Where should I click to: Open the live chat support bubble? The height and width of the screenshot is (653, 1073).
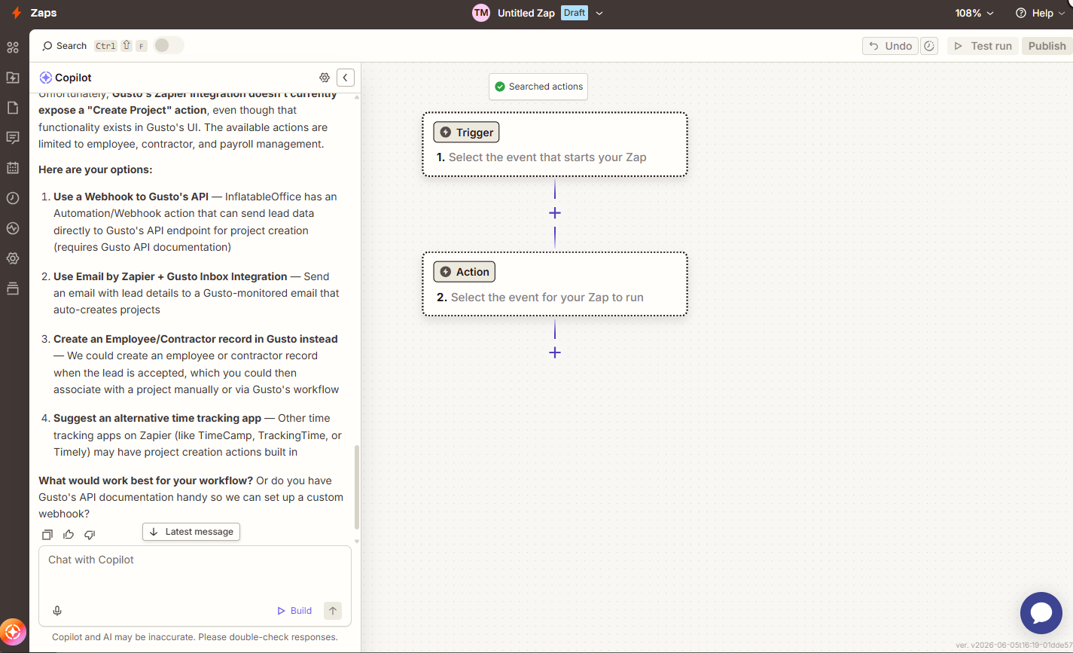1041,613
